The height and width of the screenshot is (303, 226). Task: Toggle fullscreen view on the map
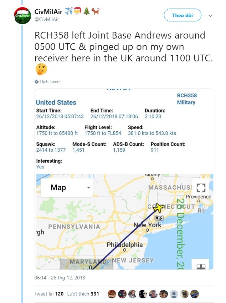(200, 188)
